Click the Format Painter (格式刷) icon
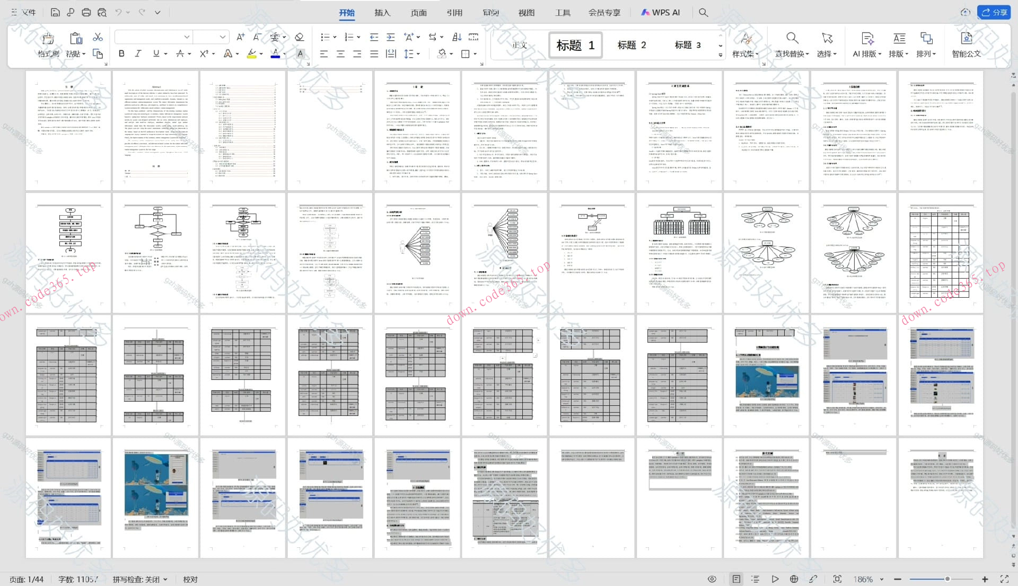1018x586 pixels. (x=48, y=38)
